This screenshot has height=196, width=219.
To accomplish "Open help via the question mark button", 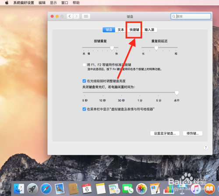I will pyautogui.click(x=206, y=147).
